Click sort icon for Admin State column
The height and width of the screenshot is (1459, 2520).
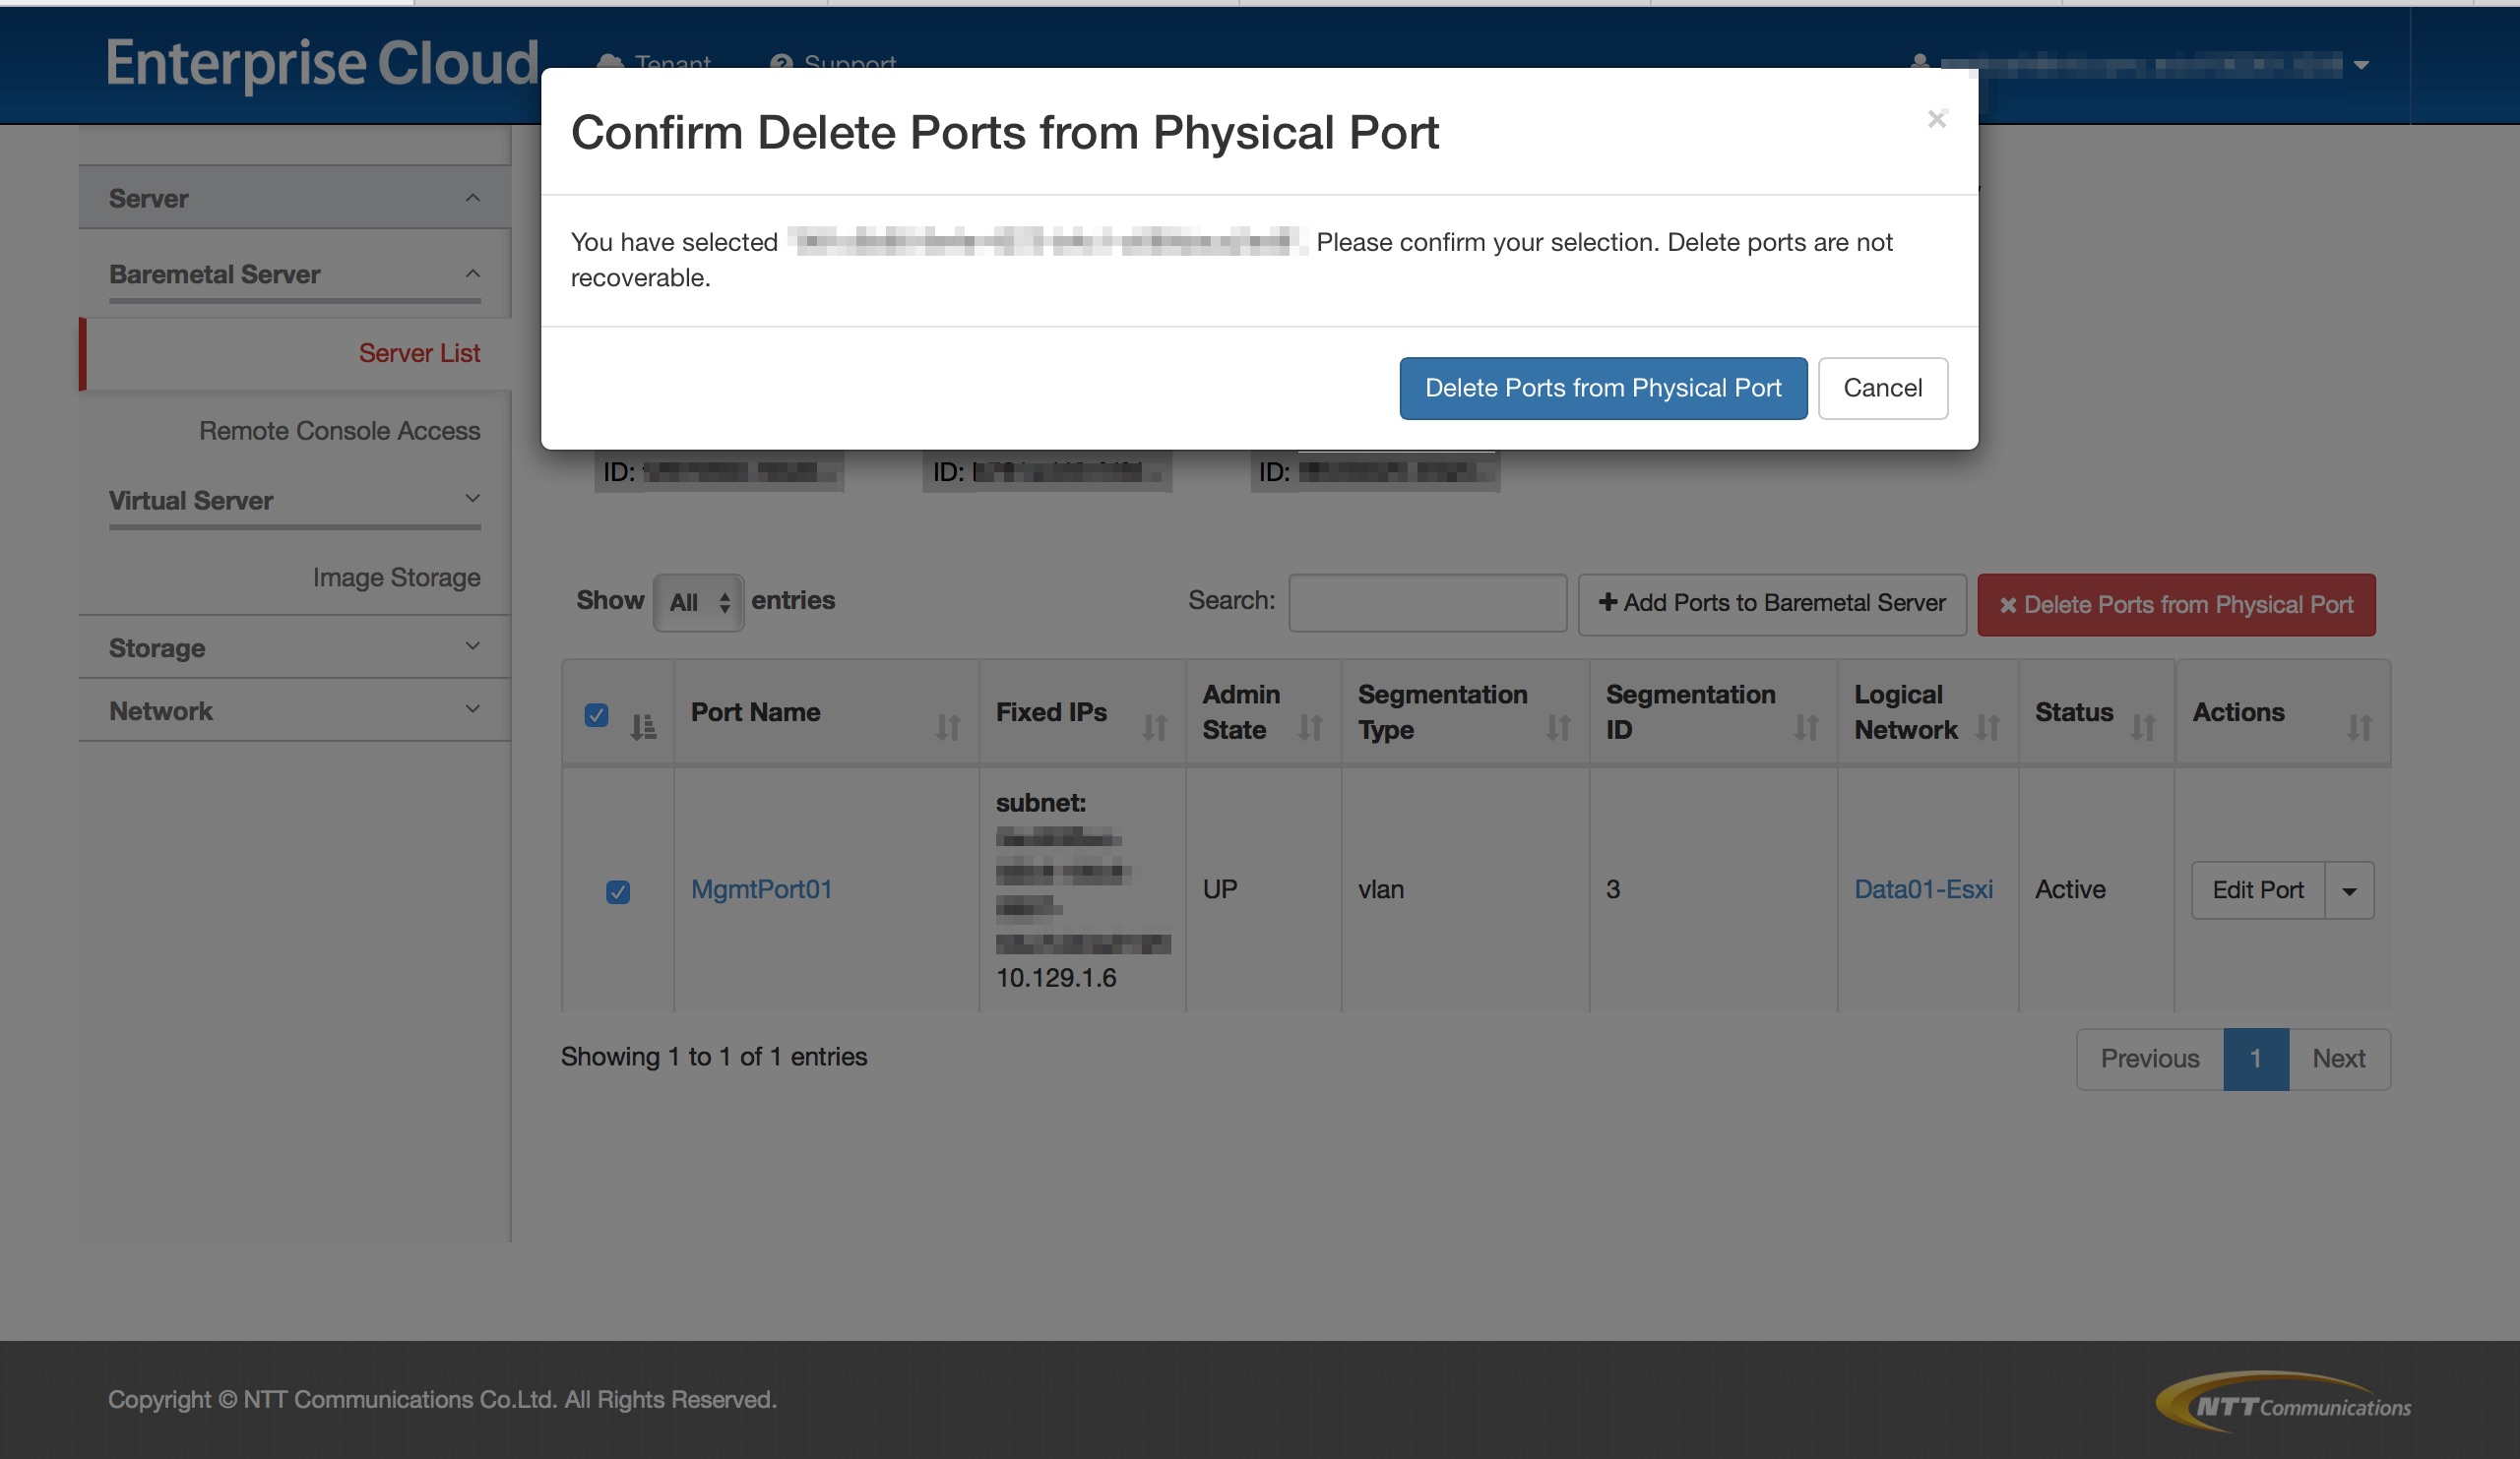[1310, 727]
